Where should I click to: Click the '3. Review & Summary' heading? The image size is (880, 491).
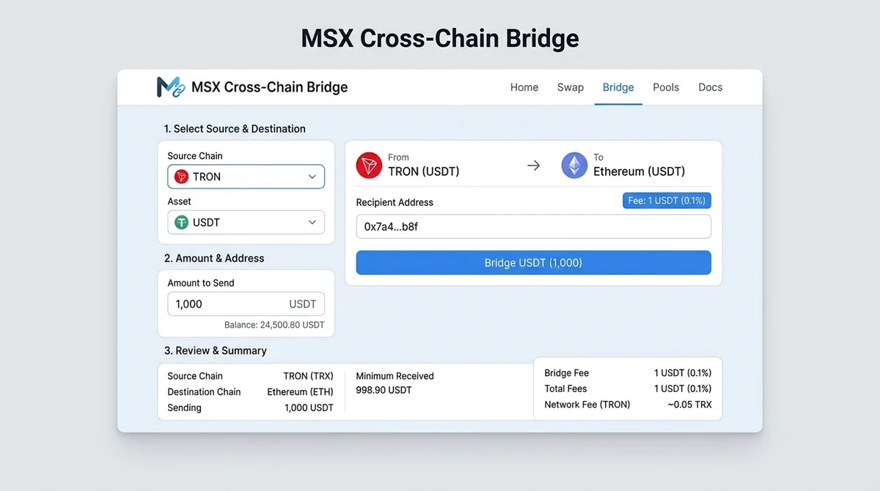tap(215, 351)
